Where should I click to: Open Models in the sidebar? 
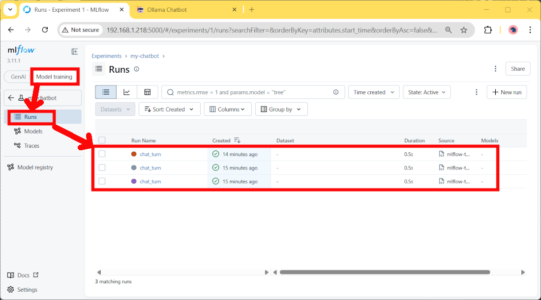coord(33,131)
